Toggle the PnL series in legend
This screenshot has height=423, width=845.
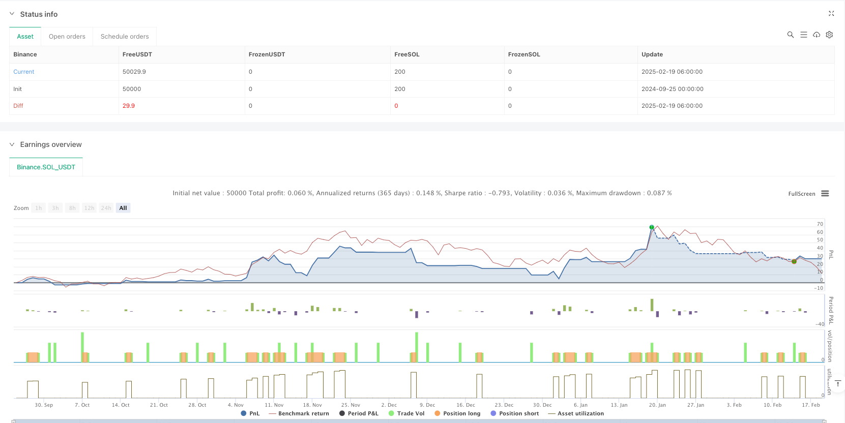[250, 413]
